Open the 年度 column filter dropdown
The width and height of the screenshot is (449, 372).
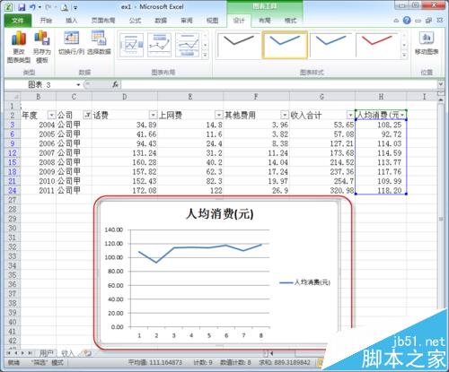tap(52, 115)
